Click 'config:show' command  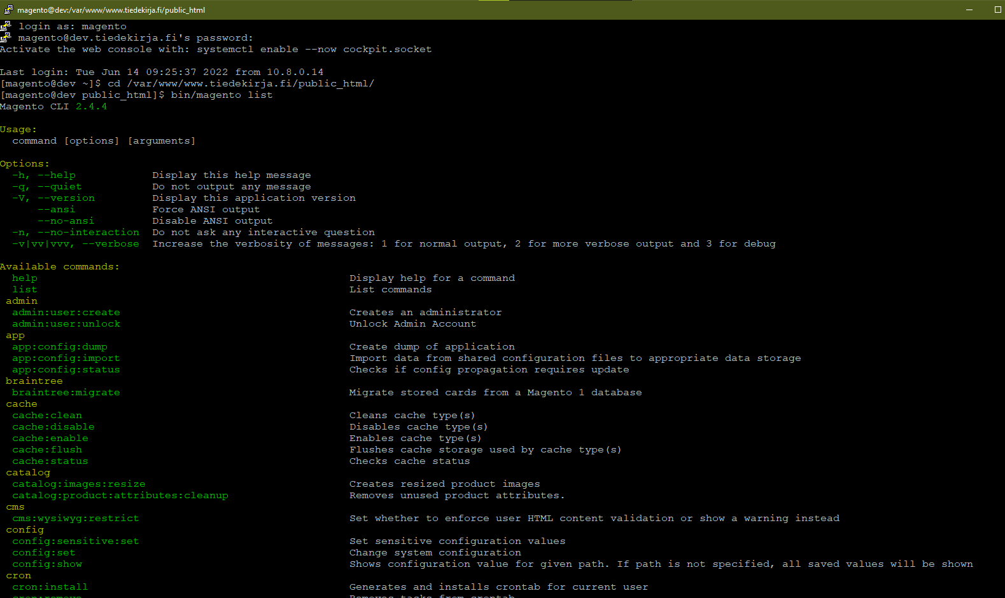(47, 564)
